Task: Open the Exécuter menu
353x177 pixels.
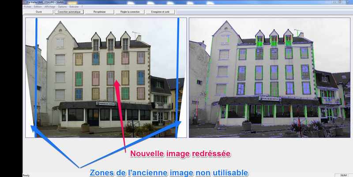Action: [x=74, y=7]
